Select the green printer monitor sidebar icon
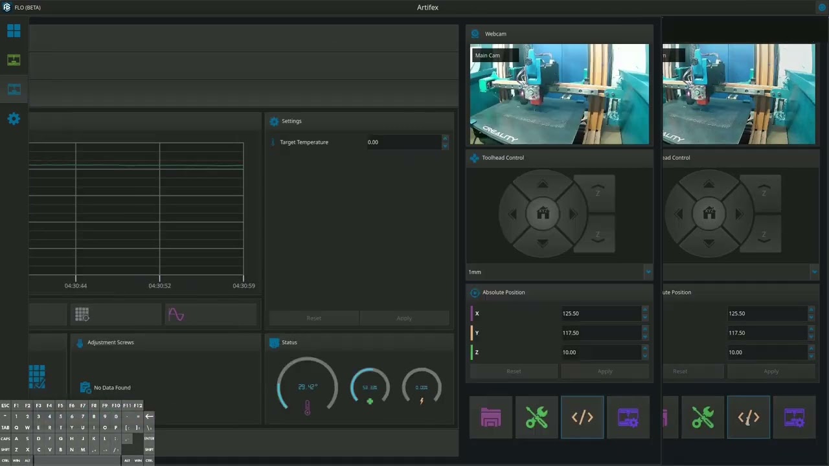 point(14,60)
